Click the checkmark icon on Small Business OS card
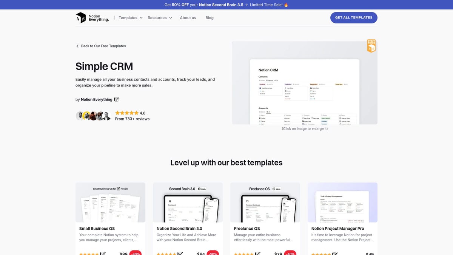Viewport: 453px width, 255px height. click(103, 253)
